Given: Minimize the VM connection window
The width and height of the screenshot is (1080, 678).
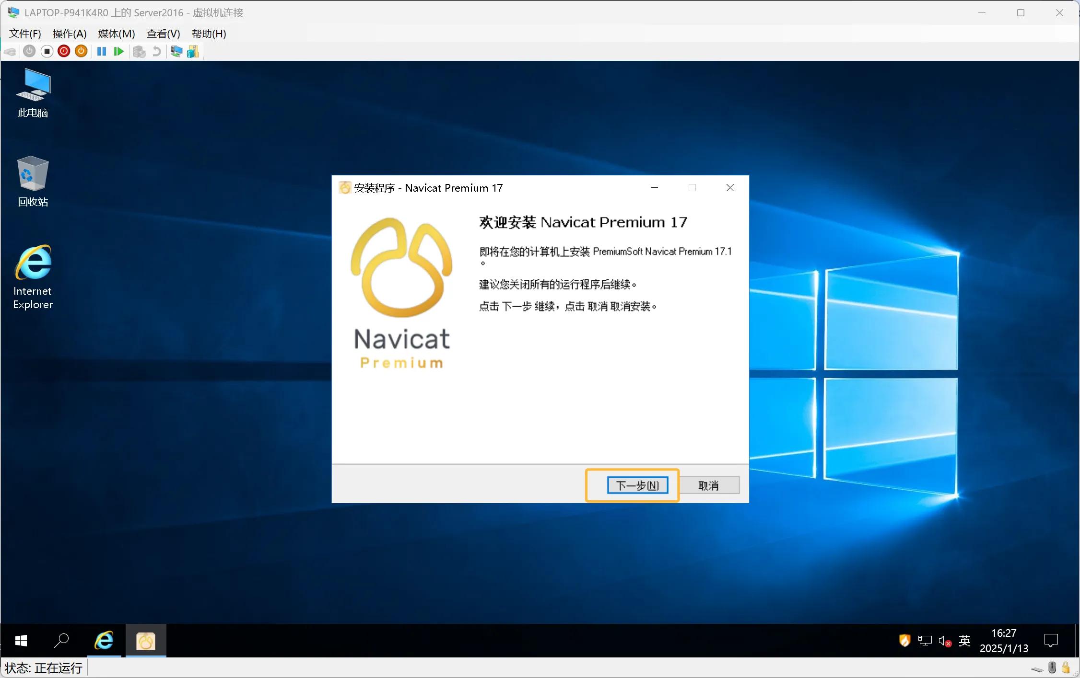Looking at the screenshot, I should pos(982,13).
